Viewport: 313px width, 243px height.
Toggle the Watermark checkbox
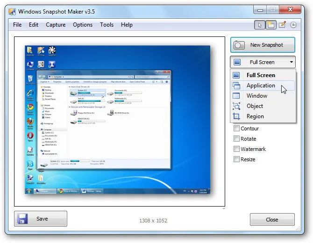click(236, 149)
